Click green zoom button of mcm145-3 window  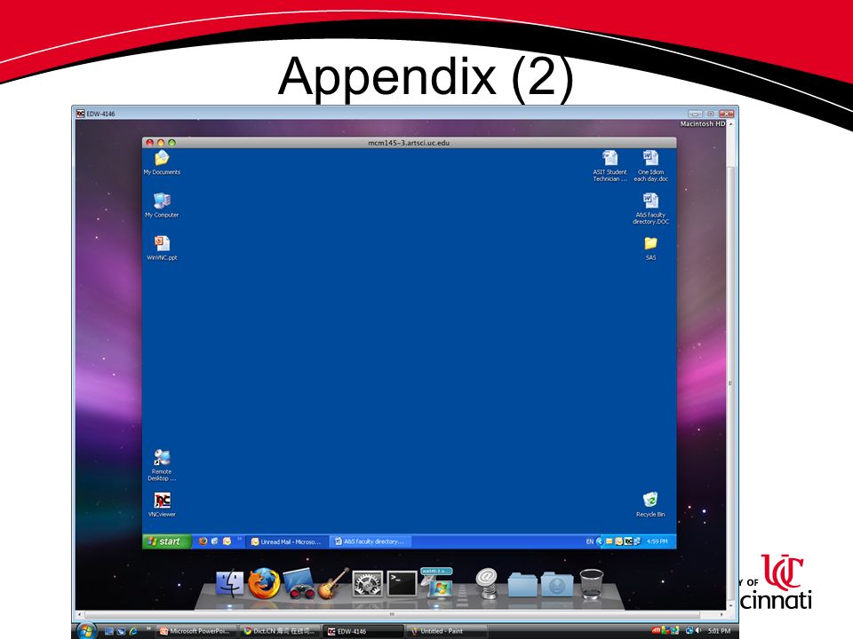171,143
